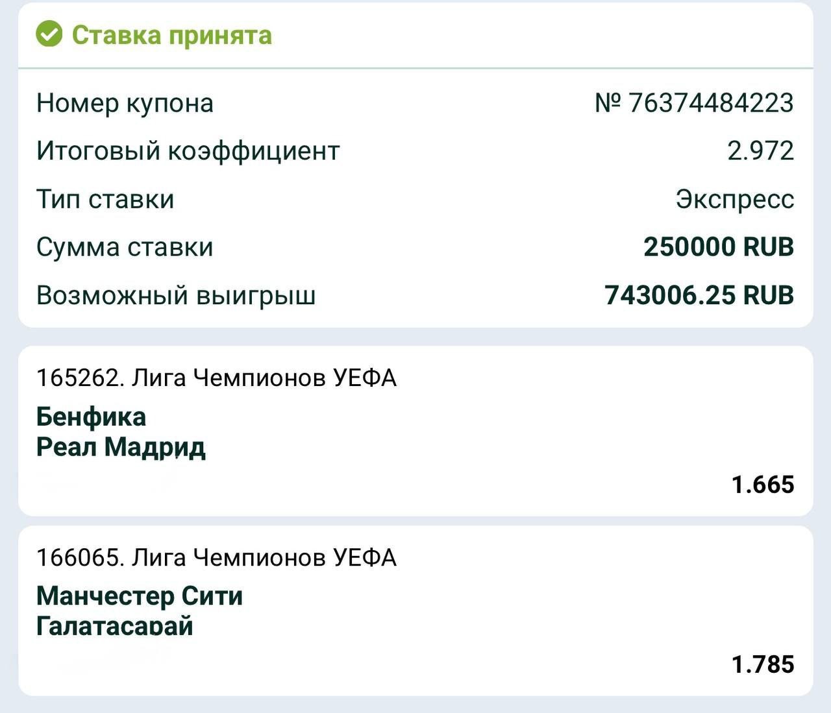Click the total odds value 2.972

pos(760,151)
